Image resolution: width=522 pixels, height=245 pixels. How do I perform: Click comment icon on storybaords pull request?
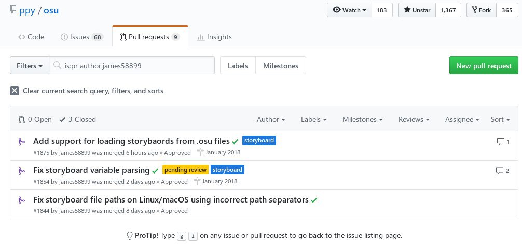[x=500, y=142]
